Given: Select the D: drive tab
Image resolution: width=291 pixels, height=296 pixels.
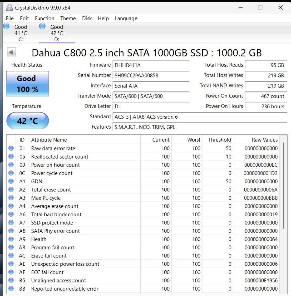Looking at the screenshot, I should point(57,33).
